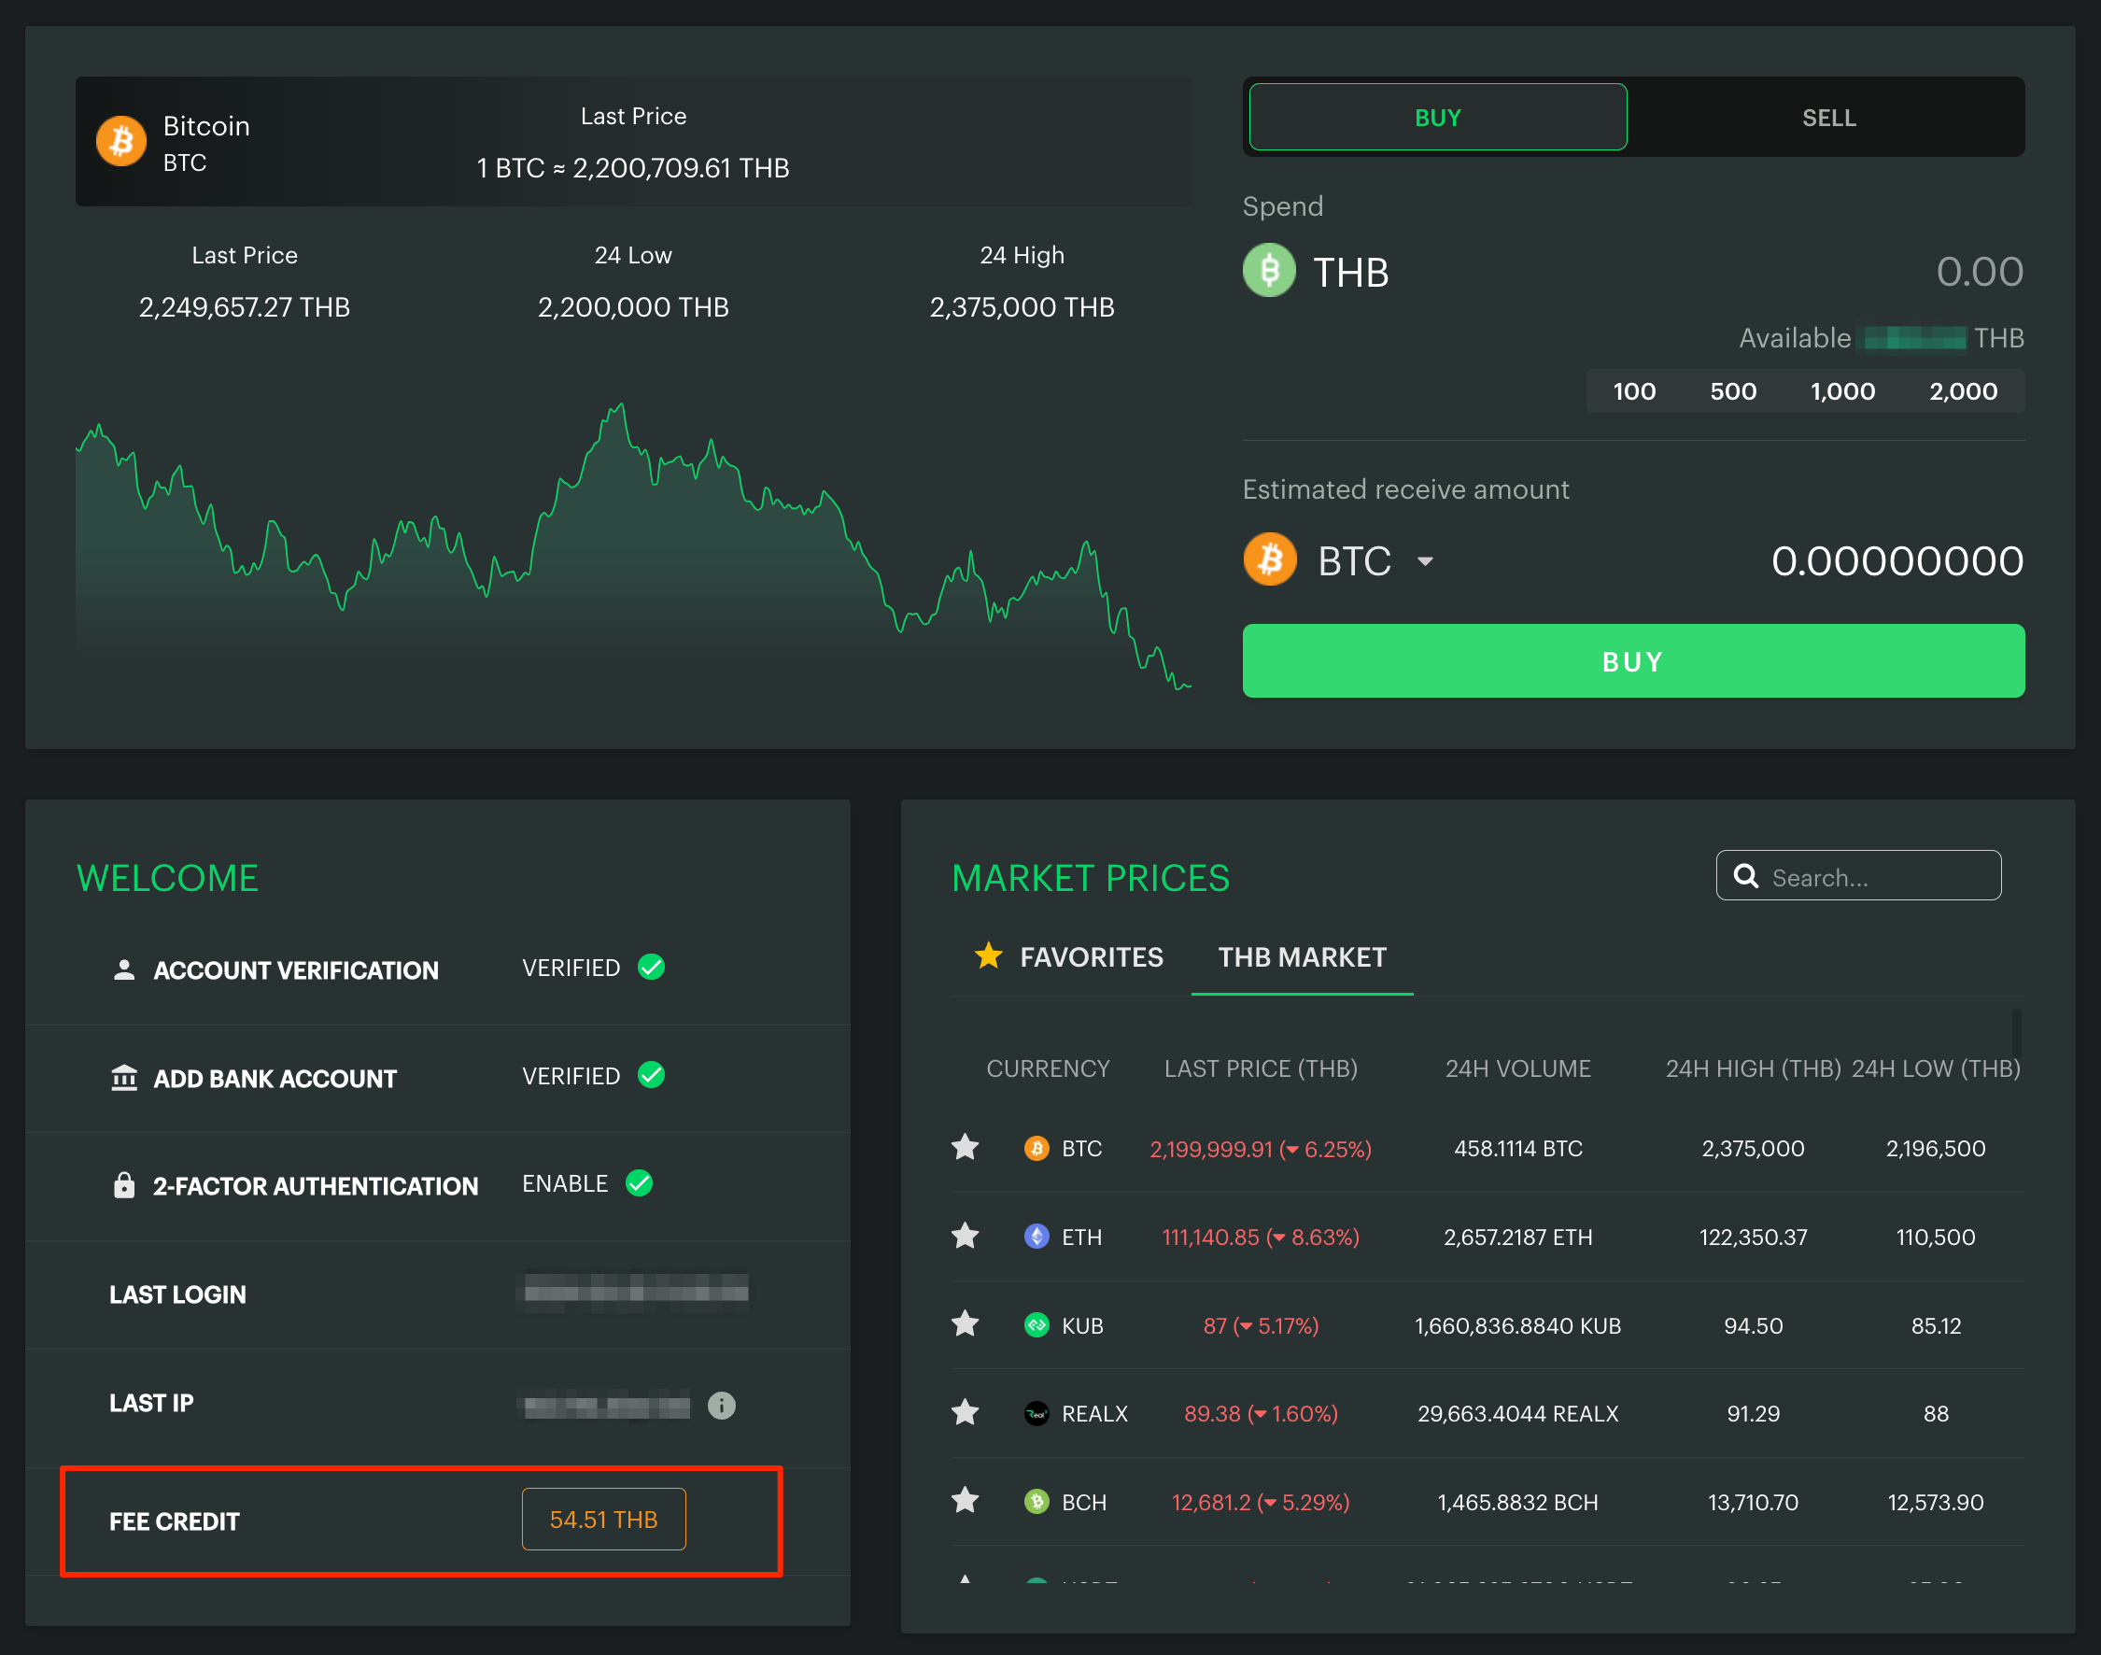Toggle the favorite star for the REALX row
Screen dimensions: 2101x1655
[x=965, y=1413]
